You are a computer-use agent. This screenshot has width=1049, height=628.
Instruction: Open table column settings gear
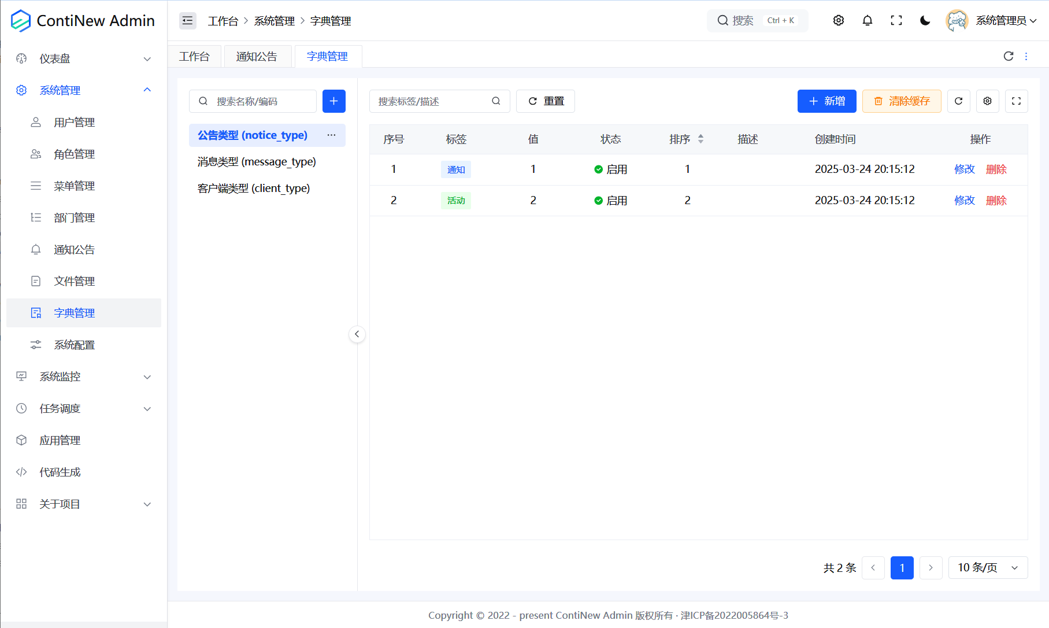click(x=987, y=101)
